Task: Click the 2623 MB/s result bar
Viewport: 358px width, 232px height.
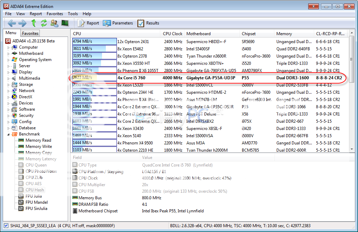Action: pos(94,78)
